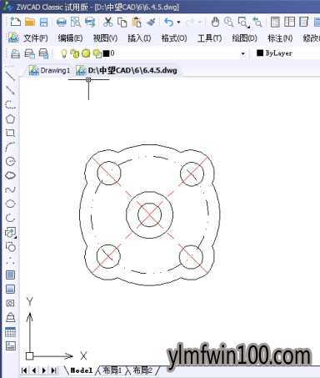Open the 标注(N) menu
Viewport: 320px width, 378px height.
[x=280, y=38]
